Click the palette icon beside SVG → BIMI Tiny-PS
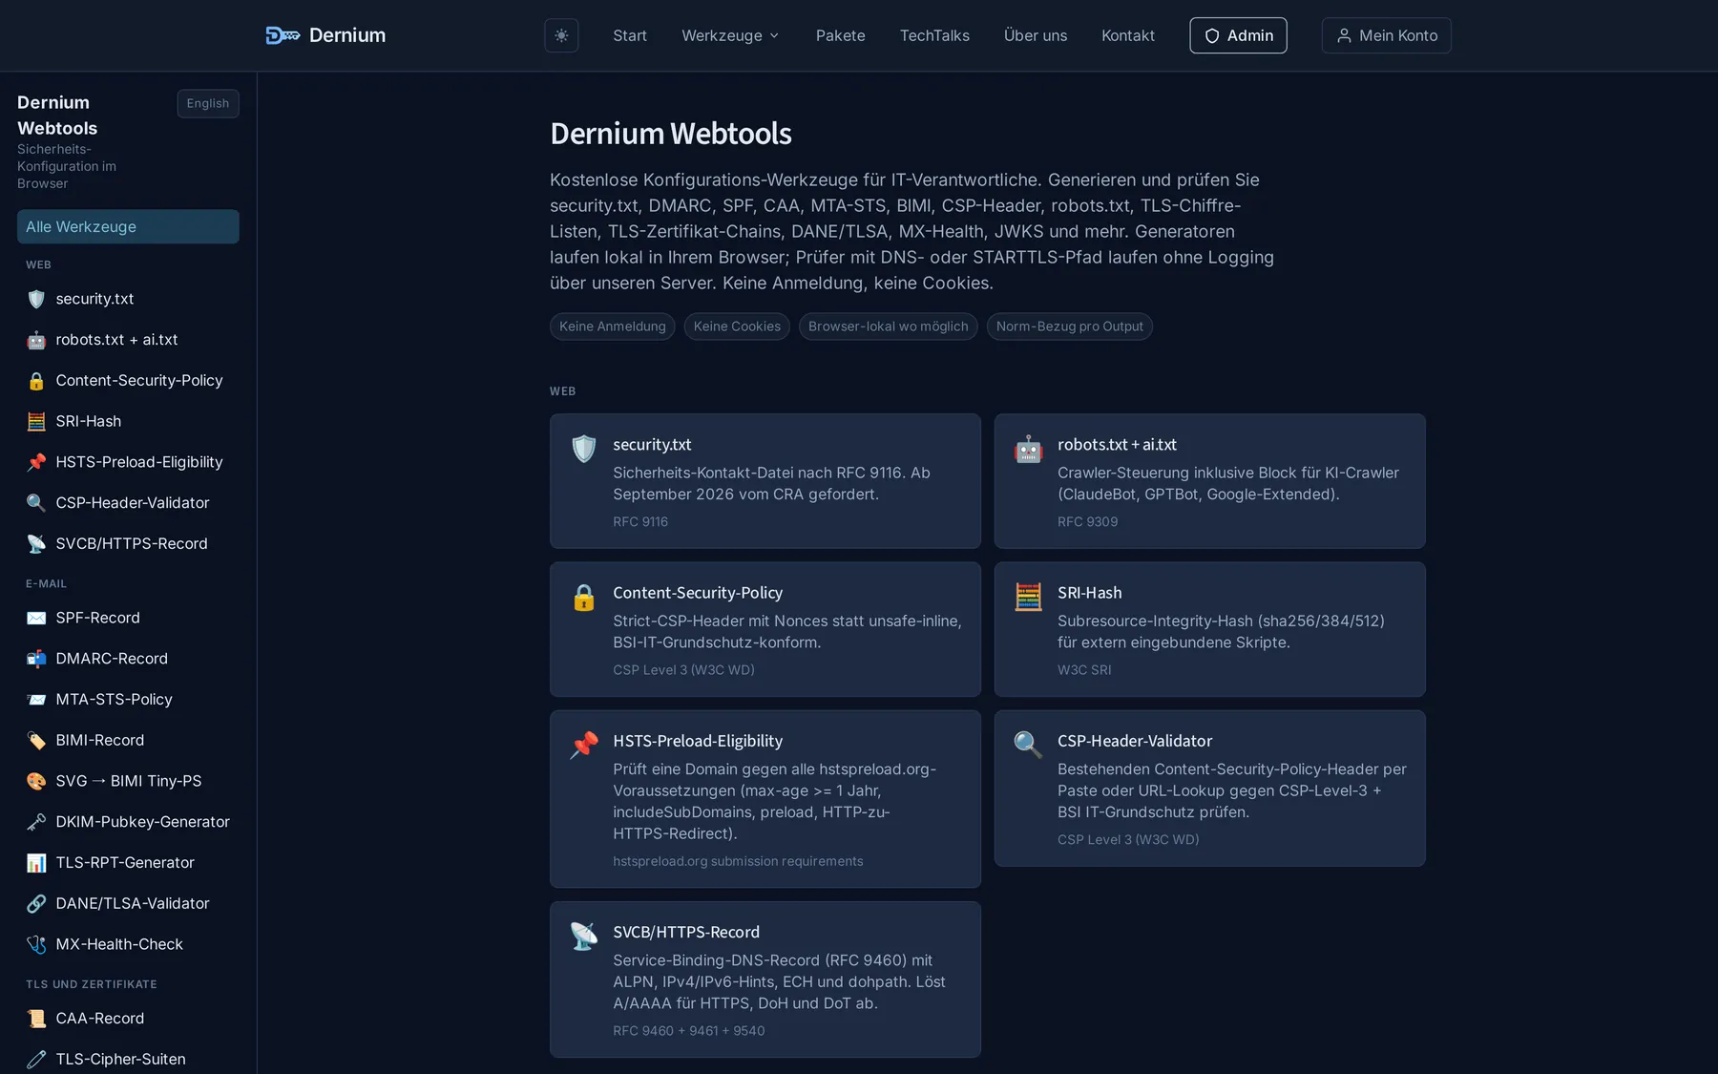This screenshot has height=1074, width=1718. [36, 781]
